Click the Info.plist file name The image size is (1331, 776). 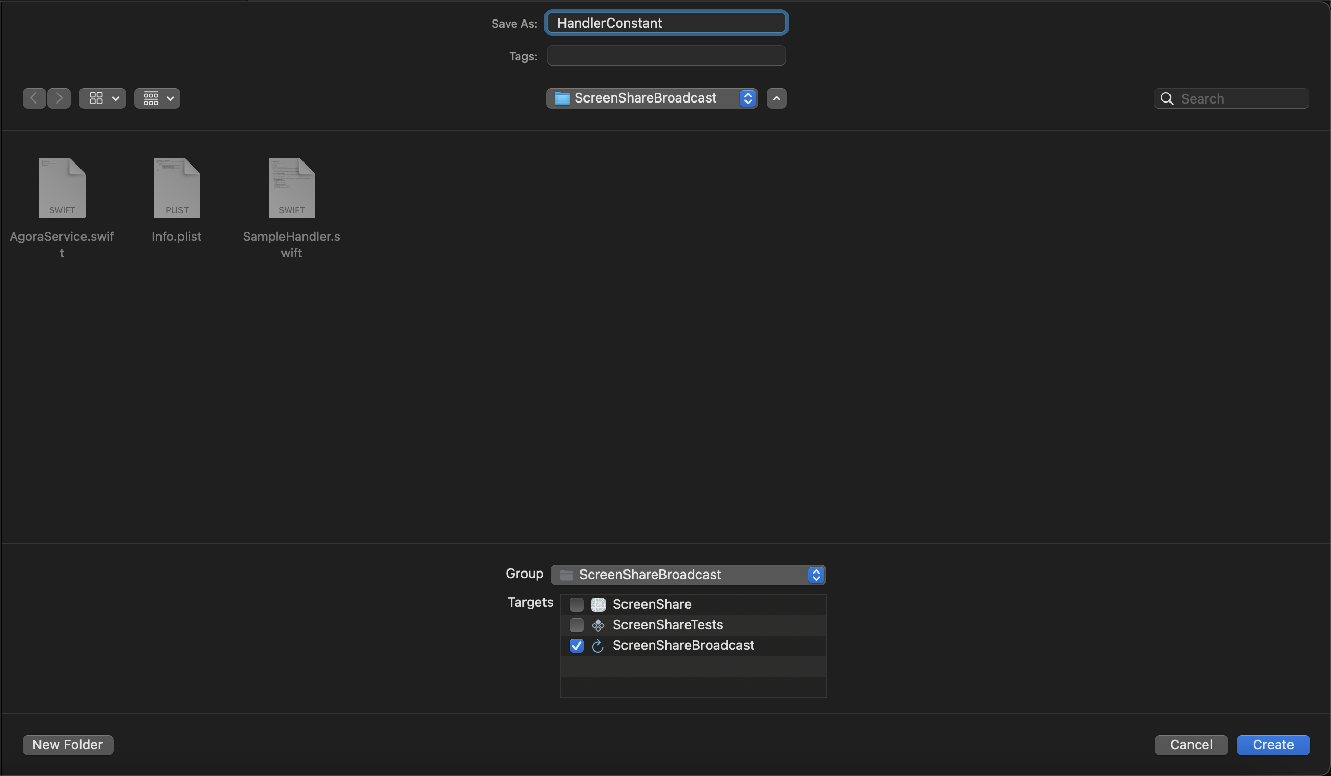(x=177, y=236)
